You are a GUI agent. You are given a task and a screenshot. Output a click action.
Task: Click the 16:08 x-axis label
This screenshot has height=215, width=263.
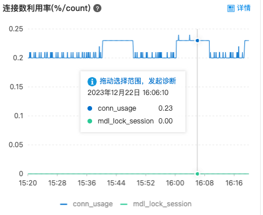[x=204, y=183]
